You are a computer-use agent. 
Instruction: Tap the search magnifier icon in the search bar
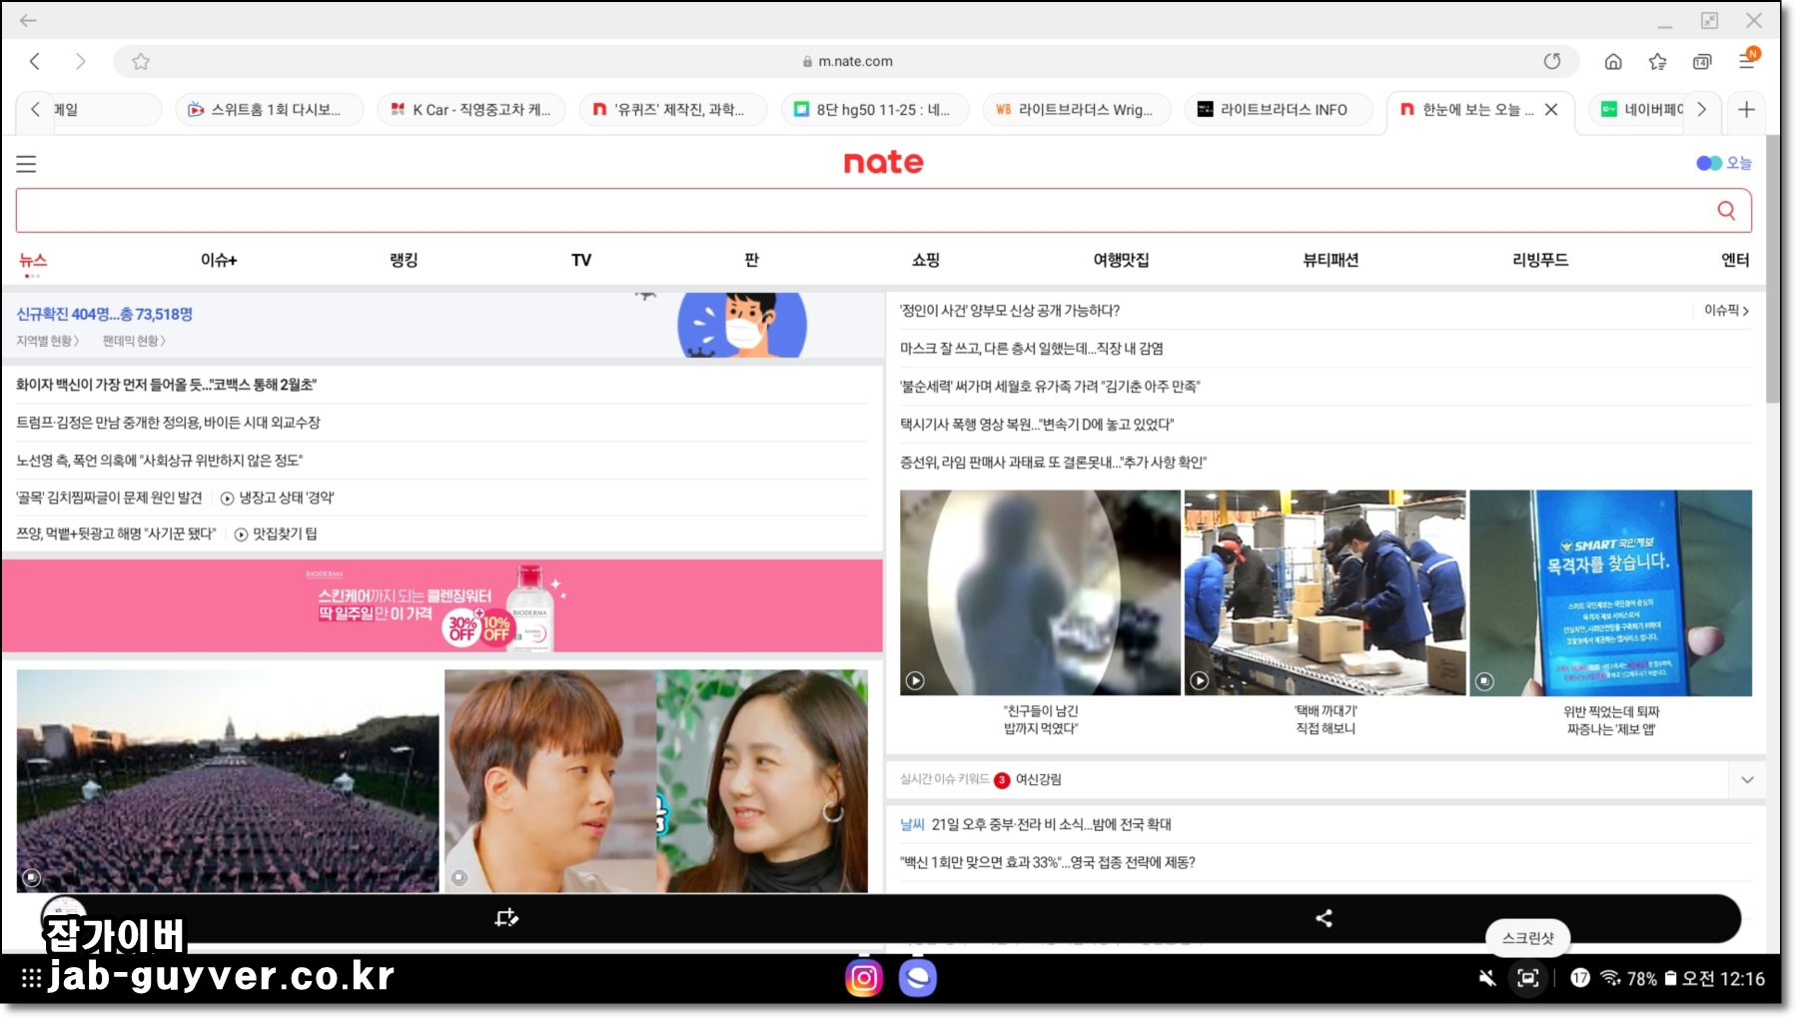coord(1727,210)
